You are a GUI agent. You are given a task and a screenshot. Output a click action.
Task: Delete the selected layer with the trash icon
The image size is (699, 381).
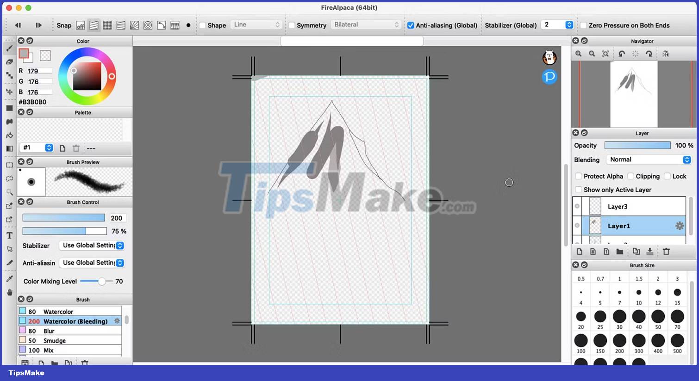tap(666, 251)
